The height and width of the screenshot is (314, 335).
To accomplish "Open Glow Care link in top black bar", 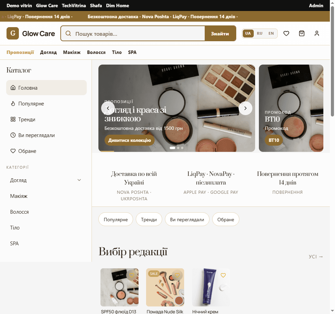I will click(x=47, y=5).
